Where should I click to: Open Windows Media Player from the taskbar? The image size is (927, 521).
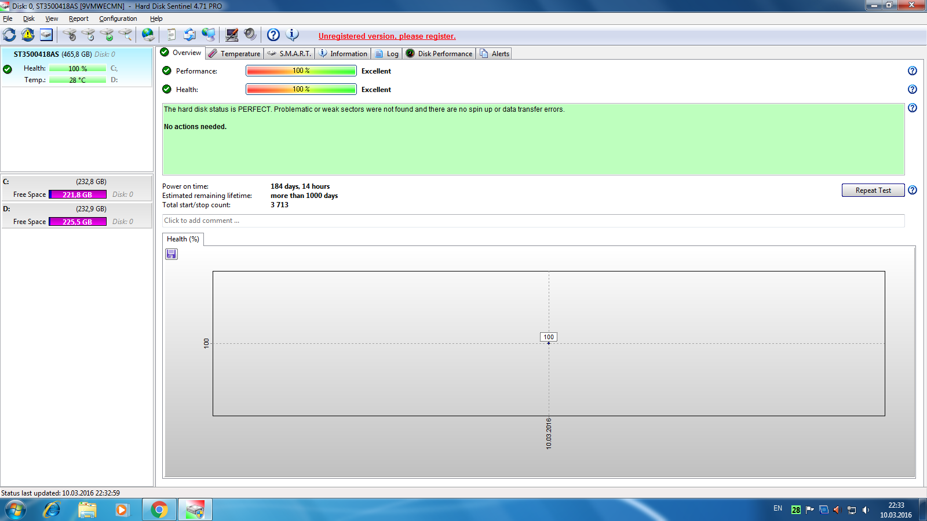coord(122,510)
